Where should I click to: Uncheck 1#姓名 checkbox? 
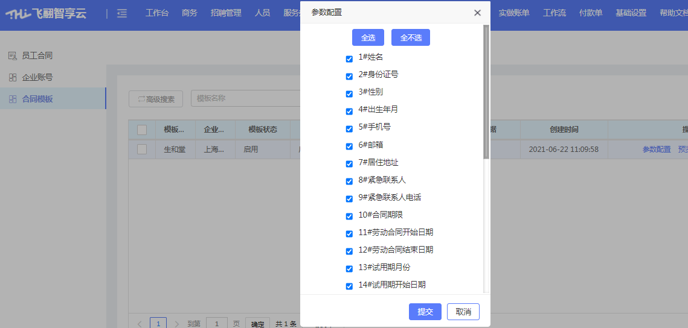[349, 58]
